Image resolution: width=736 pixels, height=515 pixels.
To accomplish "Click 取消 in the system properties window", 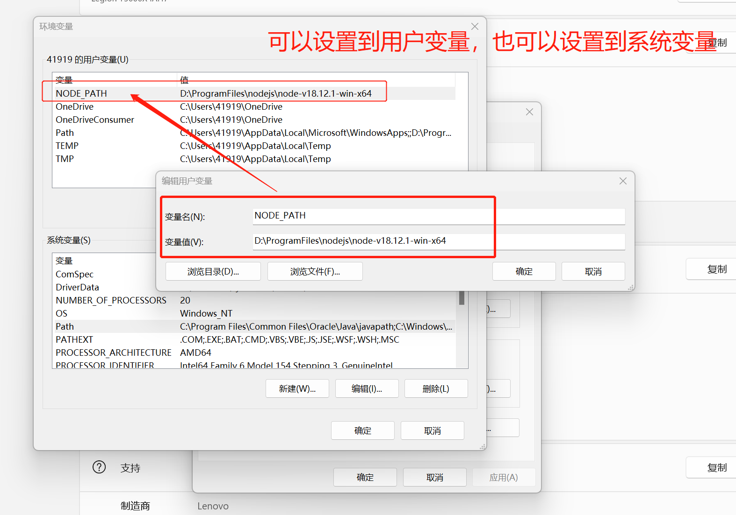I will click(435, 477).
